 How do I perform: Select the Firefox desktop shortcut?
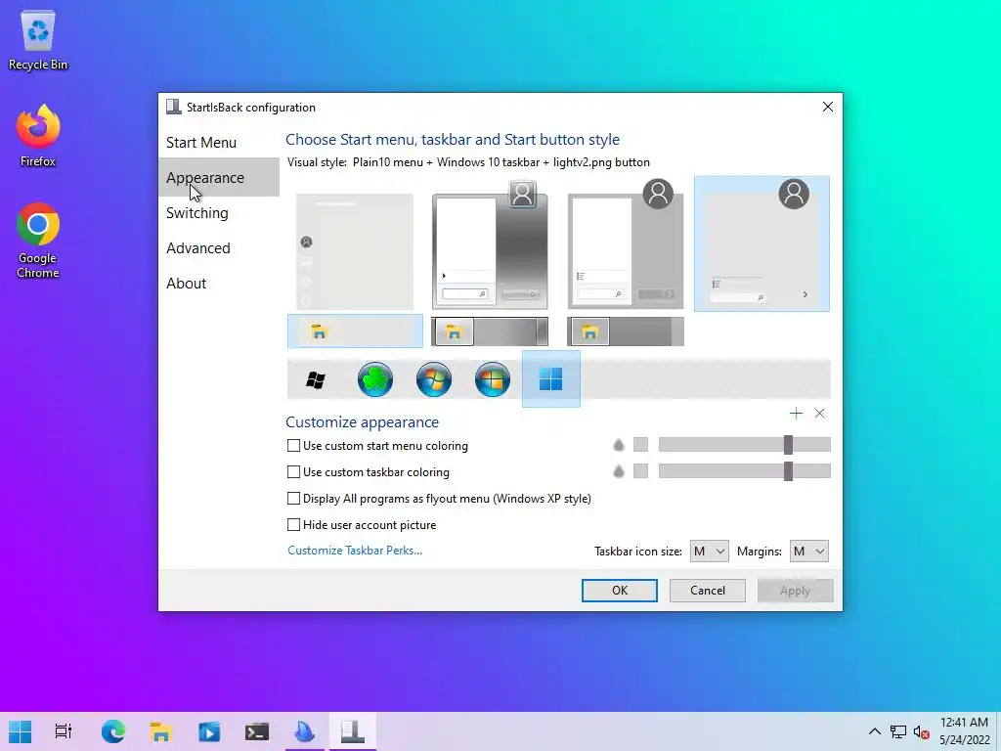tap(38, 137)
